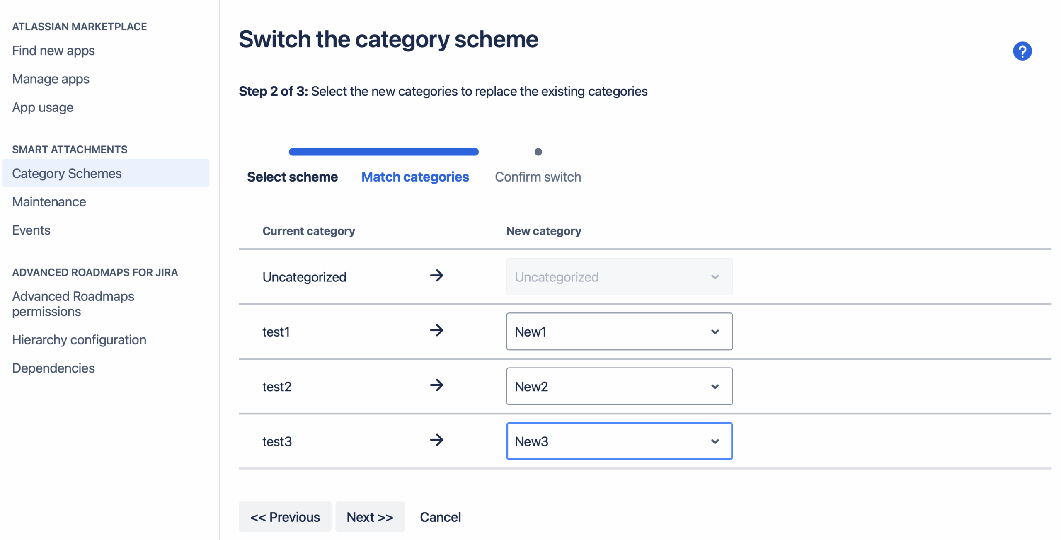Open the New3 category dropdown
This screenshot has width=1061, height=540.
pyautogui.click(x=619, y=441)
